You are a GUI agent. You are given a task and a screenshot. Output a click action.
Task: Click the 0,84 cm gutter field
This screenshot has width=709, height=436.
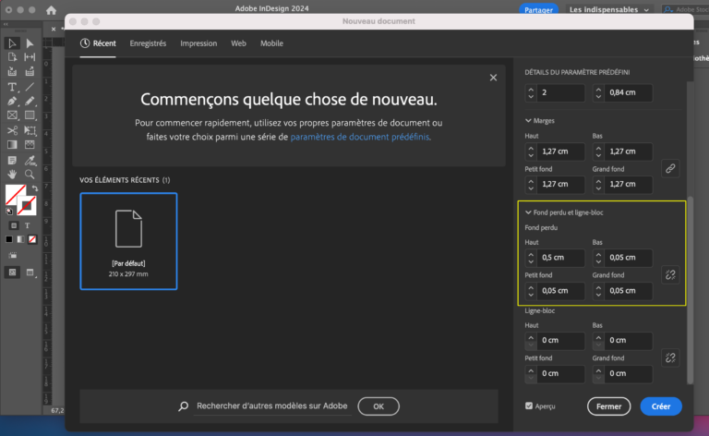[629, 92]
